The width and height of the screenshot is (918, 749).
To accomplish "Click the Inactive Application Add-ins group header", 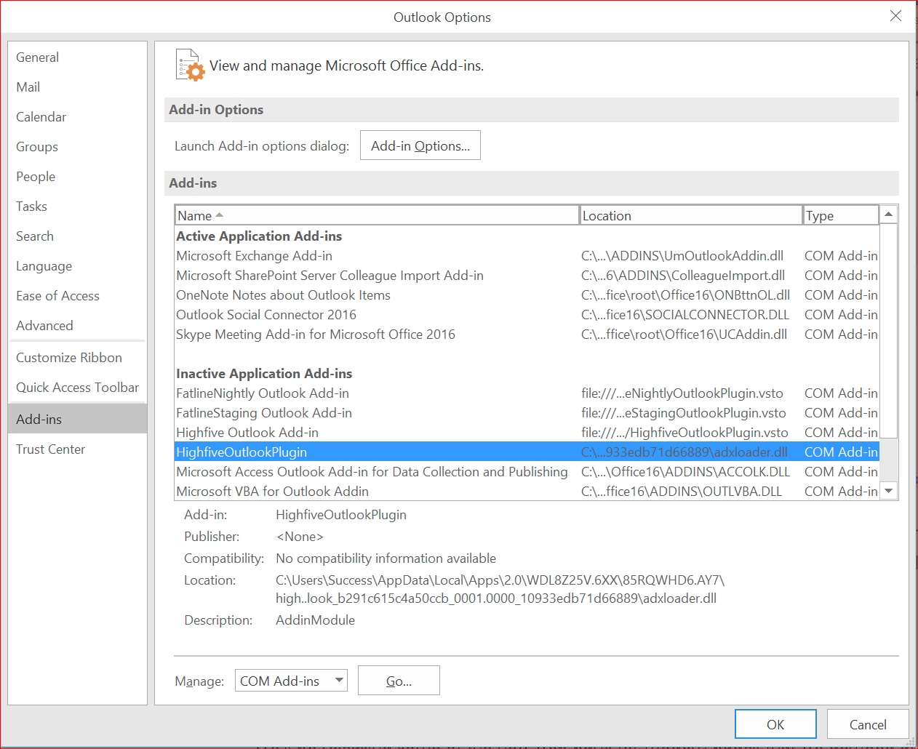I will click(264, 374).
